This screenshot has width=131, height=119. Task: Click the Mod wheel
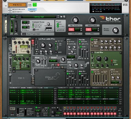click(x=16, y=27)
